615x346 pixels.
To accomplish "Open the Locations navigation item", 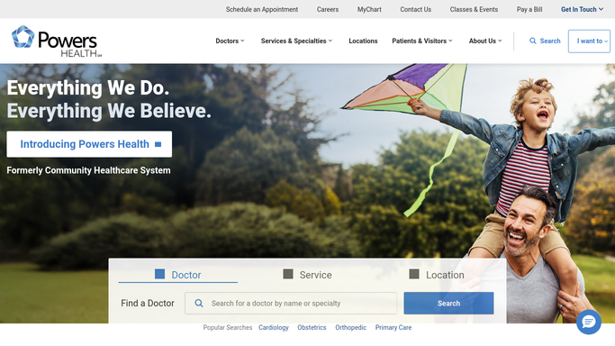I will click(x=363, y=41).
